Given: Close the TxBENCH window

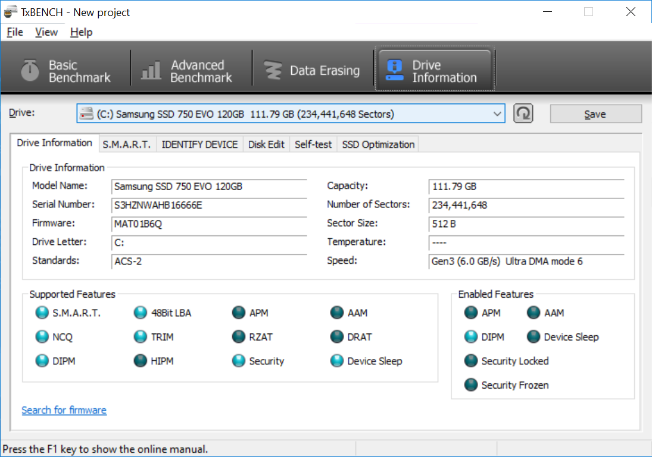Looking at the screenshot, I should click(x=631, y=12).
